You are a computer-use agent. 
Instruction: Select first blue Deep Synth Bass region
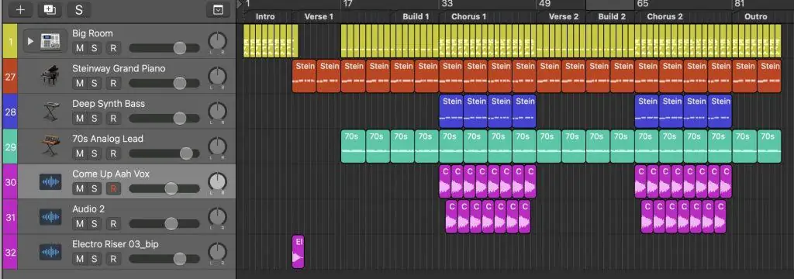tap(451, 112)
